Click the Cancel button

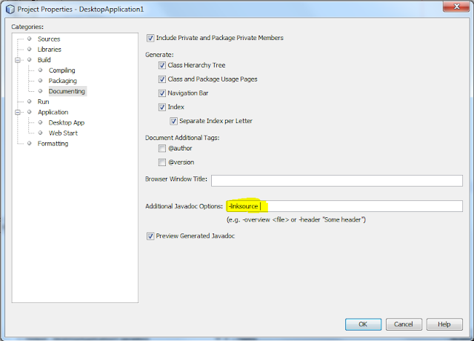[x=404, y=325]
